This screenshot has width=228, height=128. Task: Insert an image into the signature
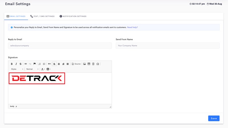click(x=84, y=64)
